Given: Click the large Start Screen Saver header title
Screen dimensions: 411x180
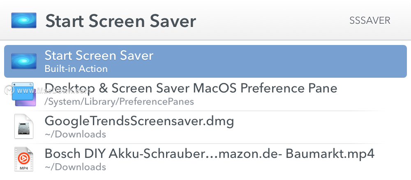Looking at the screenshot, I should pyautogui.click(x=120, y=21).
